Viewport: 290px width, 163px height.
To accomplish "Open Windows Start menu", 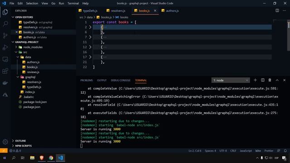I will [5, 158].
